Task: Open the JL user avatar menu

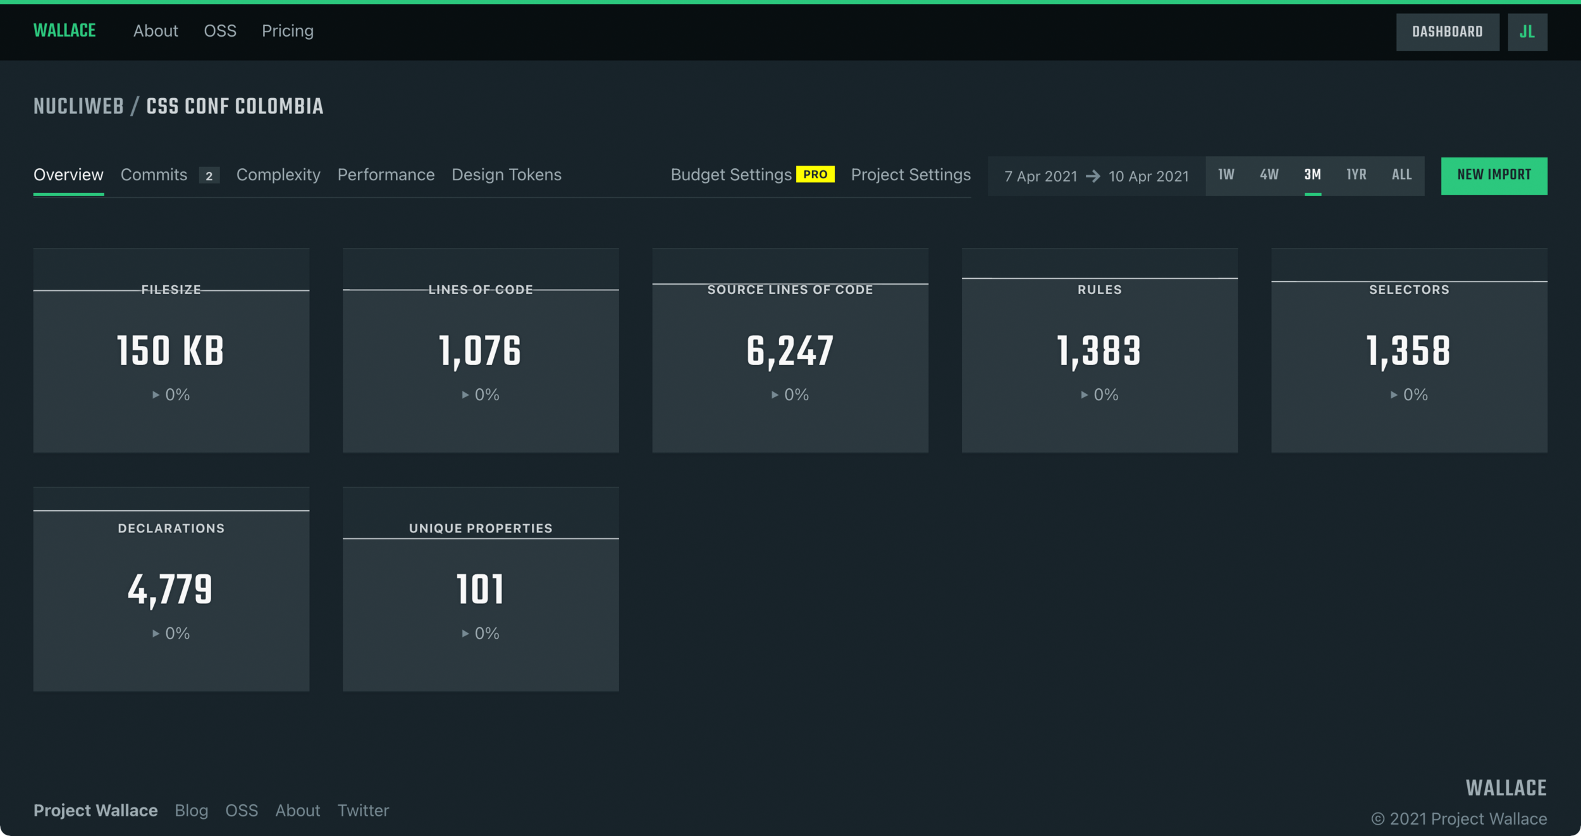Action: pyautogui.click(x=1527, y=32)
